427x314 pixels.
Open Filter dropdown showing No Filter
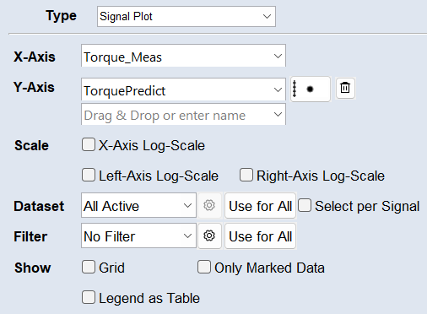click(x=138, y=235)
